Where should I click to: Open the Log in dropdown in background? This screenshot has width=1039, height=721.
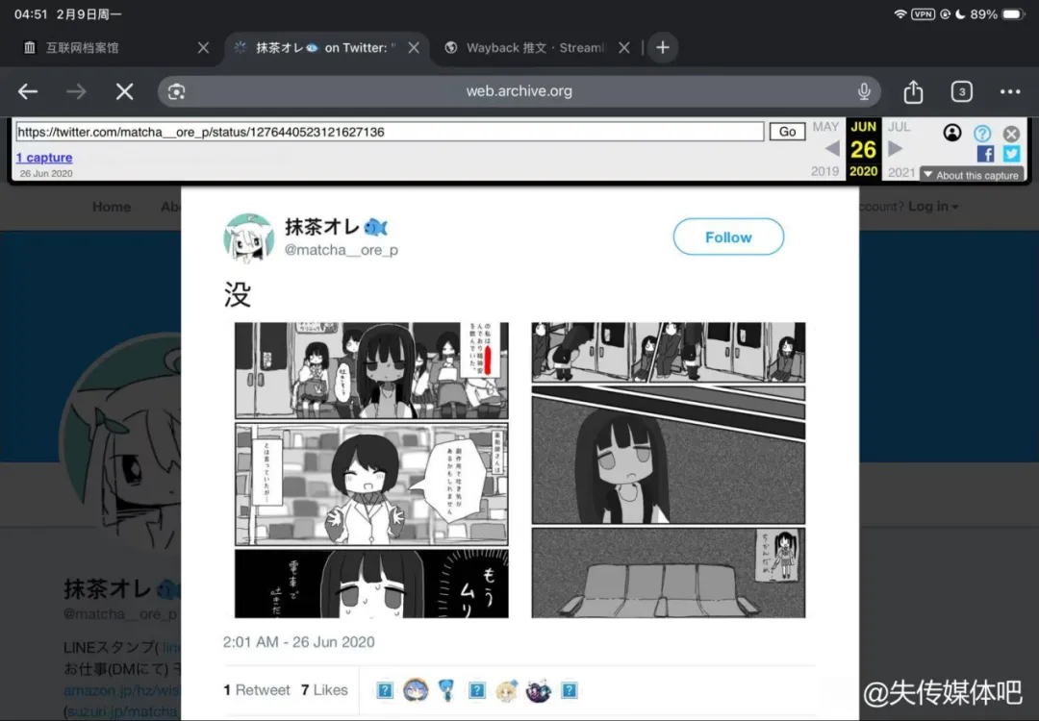tap(933, 207)
